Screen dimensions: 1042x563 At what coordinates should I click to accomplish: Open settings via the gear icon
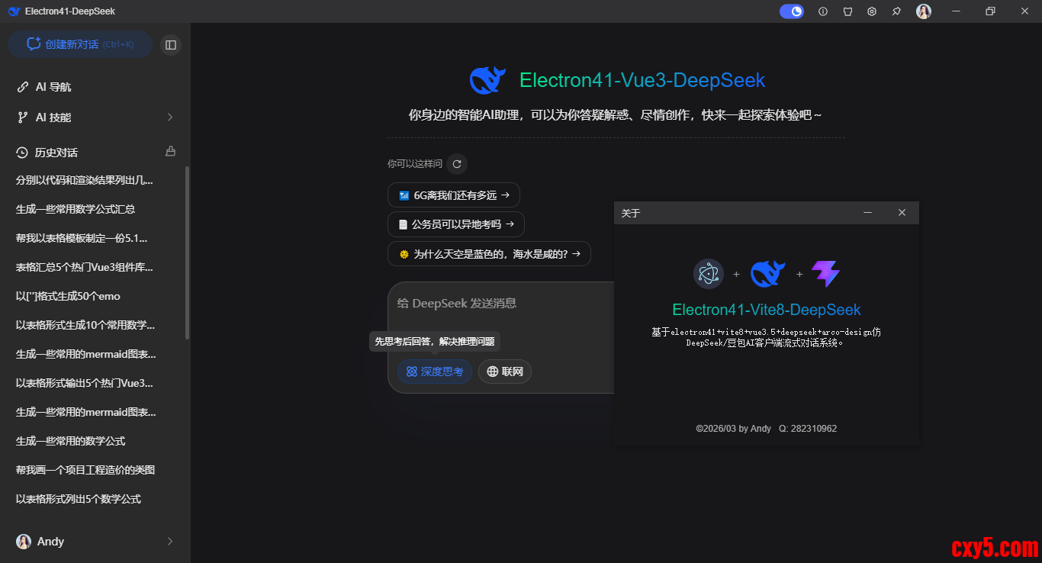point(872,11)
